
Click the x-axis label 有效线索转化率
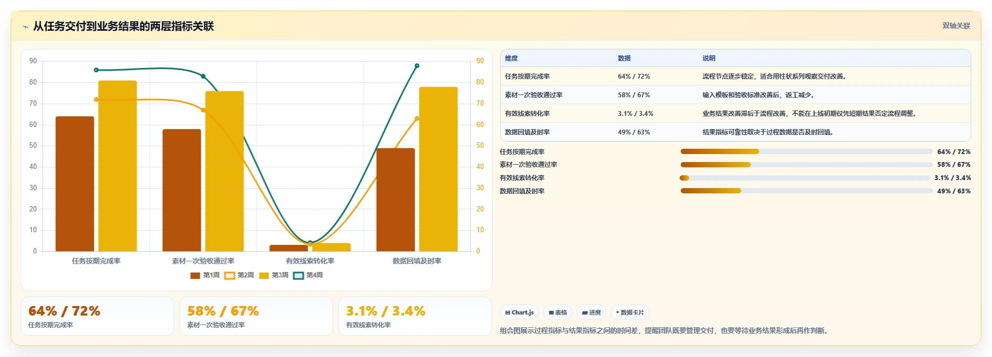click(x=310, y=261)
